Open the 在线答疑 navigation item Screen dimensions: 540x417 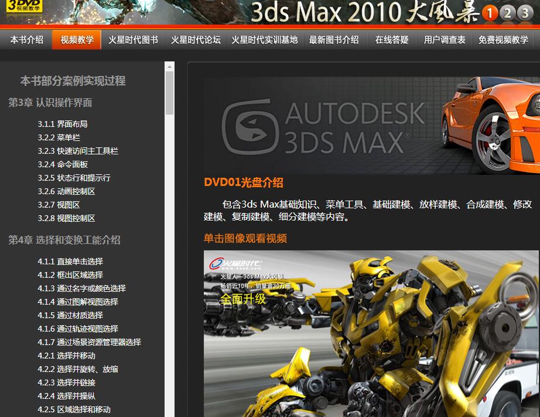tap(392, 40)
